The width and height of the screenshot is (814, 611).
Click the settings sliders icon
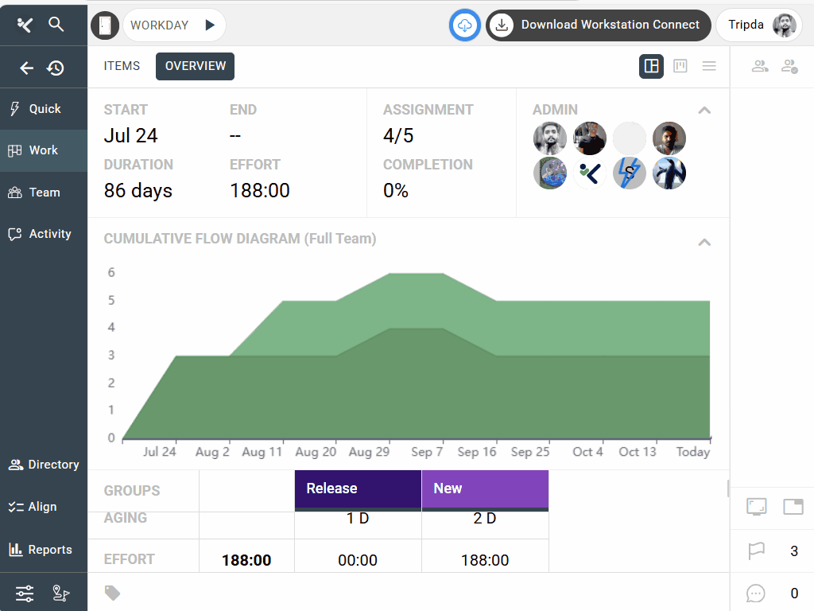click(25, 593)
